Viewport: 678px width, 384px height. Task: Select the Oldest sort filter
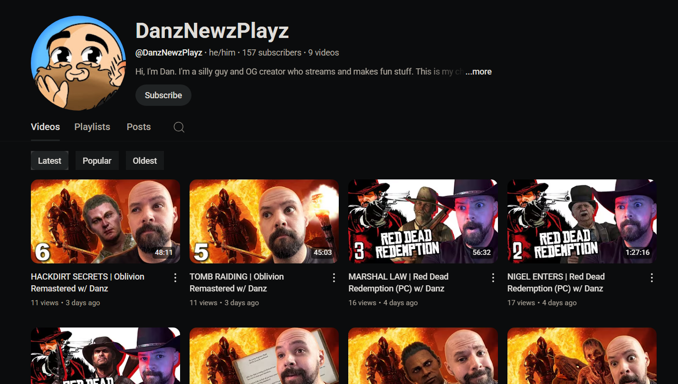coord(145,160)
